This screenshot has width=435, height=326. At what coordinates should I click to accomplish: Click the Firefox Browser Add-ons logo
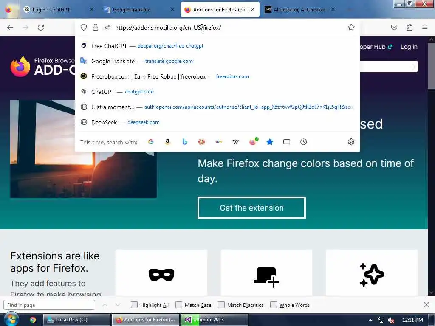42,67
